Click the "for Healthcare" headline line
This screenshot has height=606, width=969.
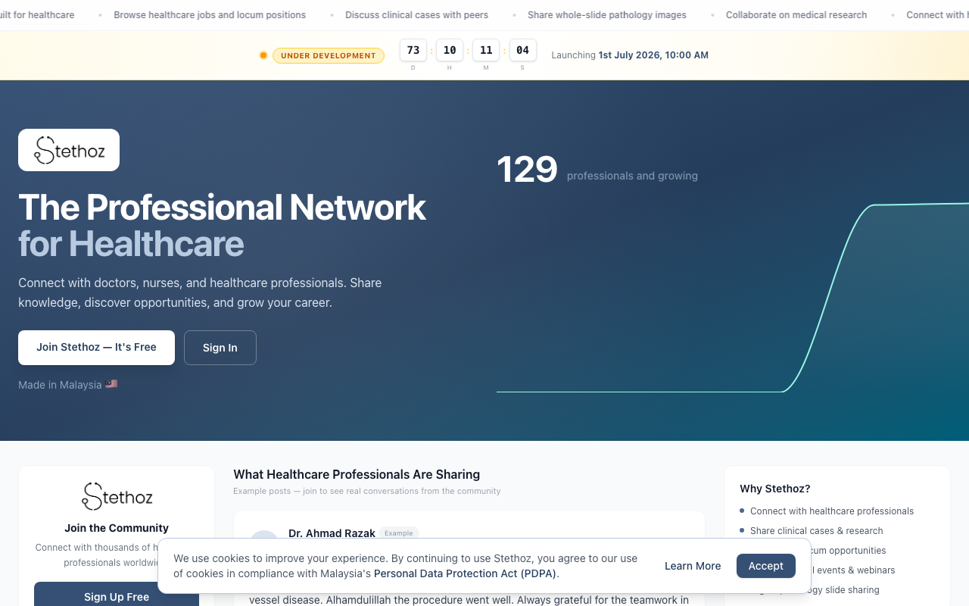click(x=131, y=244)
